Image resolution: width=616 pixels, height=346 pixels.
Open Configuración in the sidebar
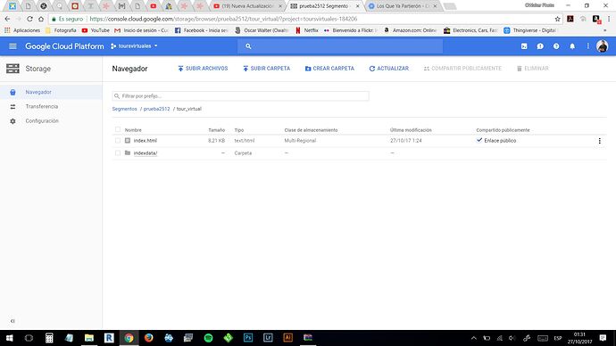(42, 121)
